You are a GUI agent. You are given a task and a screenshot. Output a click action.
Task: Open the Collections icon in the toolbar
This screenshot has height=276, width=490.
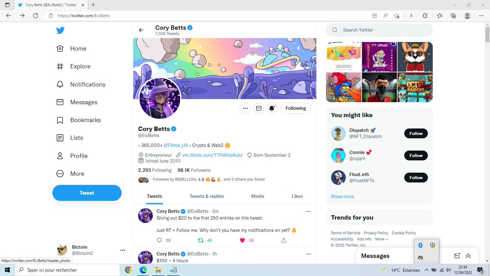coord(453,16)
